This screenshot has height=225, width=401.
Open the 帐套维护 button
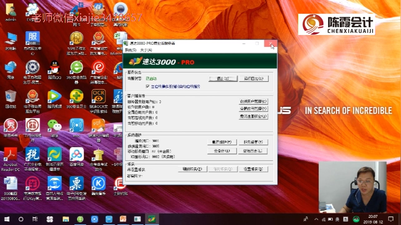(222, 142)
